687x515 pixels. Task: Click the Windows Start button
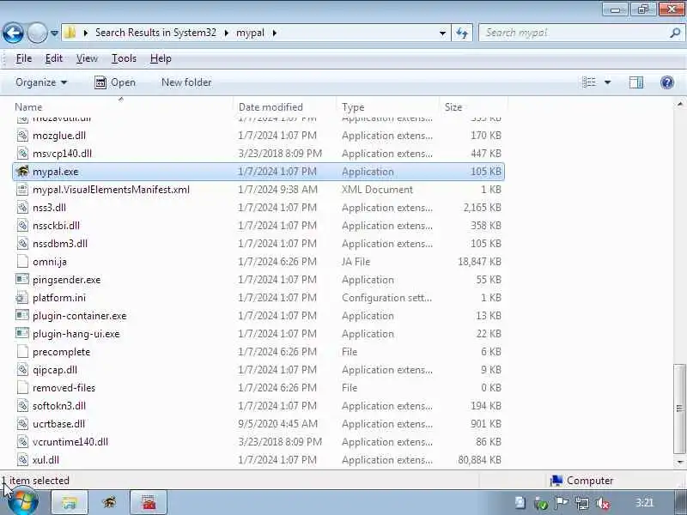coord(23,503)
